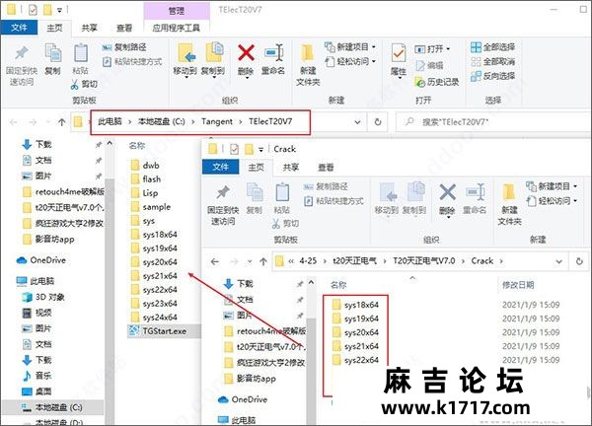The image size is (592, 426).
Task: Open New item (新建项目) dropdown in TElecT20V7 ribbon
Action: [350, 47]
